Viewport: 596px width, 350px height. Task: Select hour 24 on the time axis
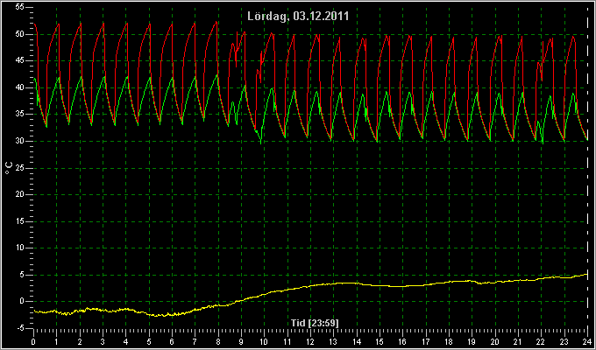(x=587, y=341)
